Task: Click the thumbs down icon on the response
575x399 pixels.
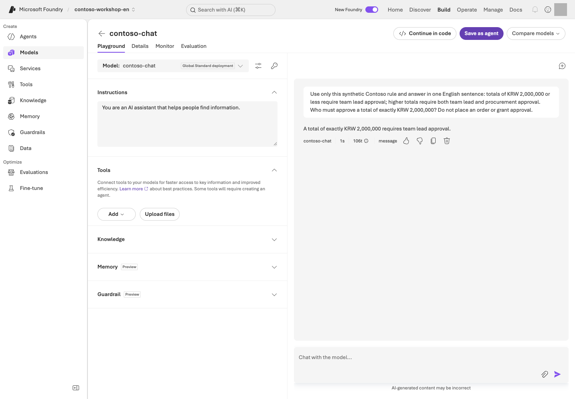Action: coord(420,141)
